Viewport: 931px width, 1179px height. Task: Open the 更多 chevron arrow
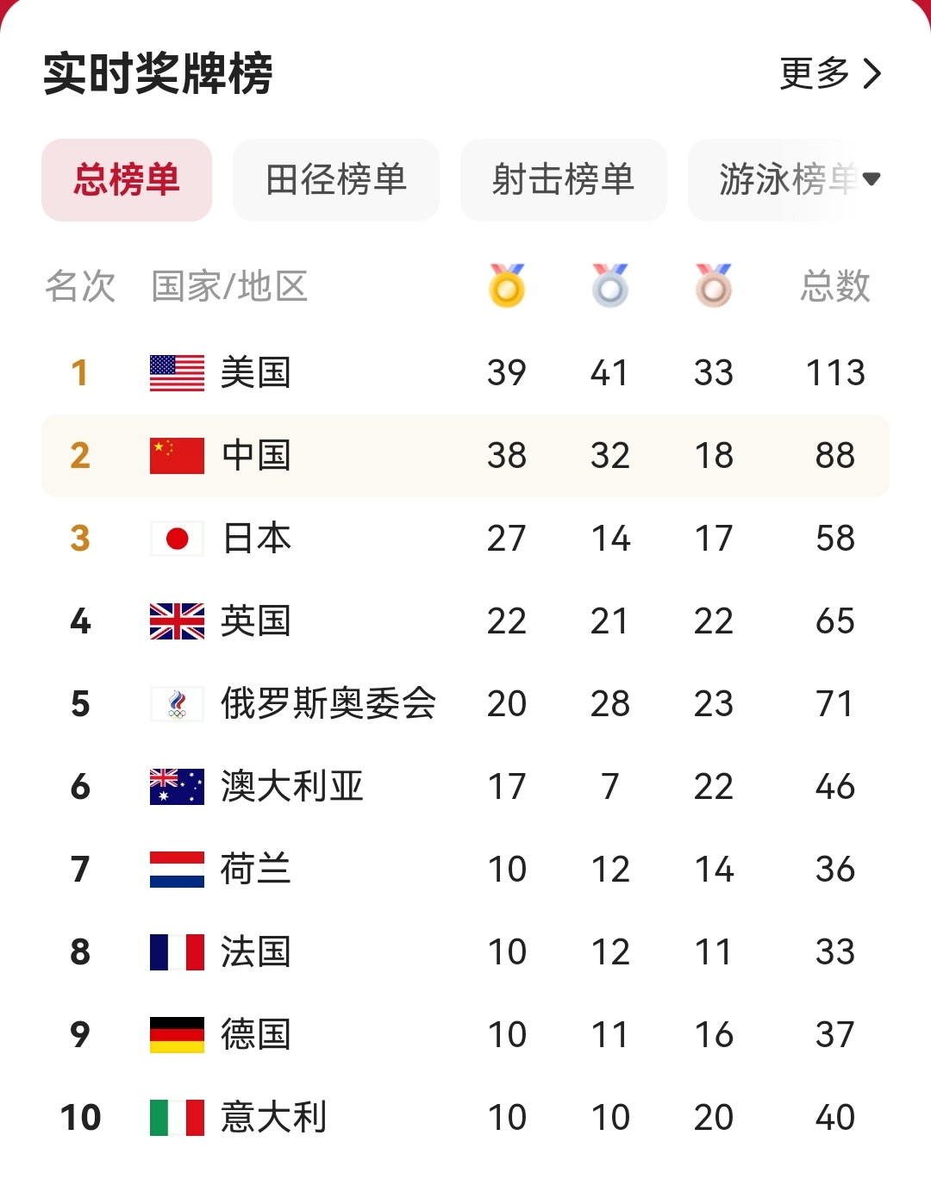(x=872, y=74)
